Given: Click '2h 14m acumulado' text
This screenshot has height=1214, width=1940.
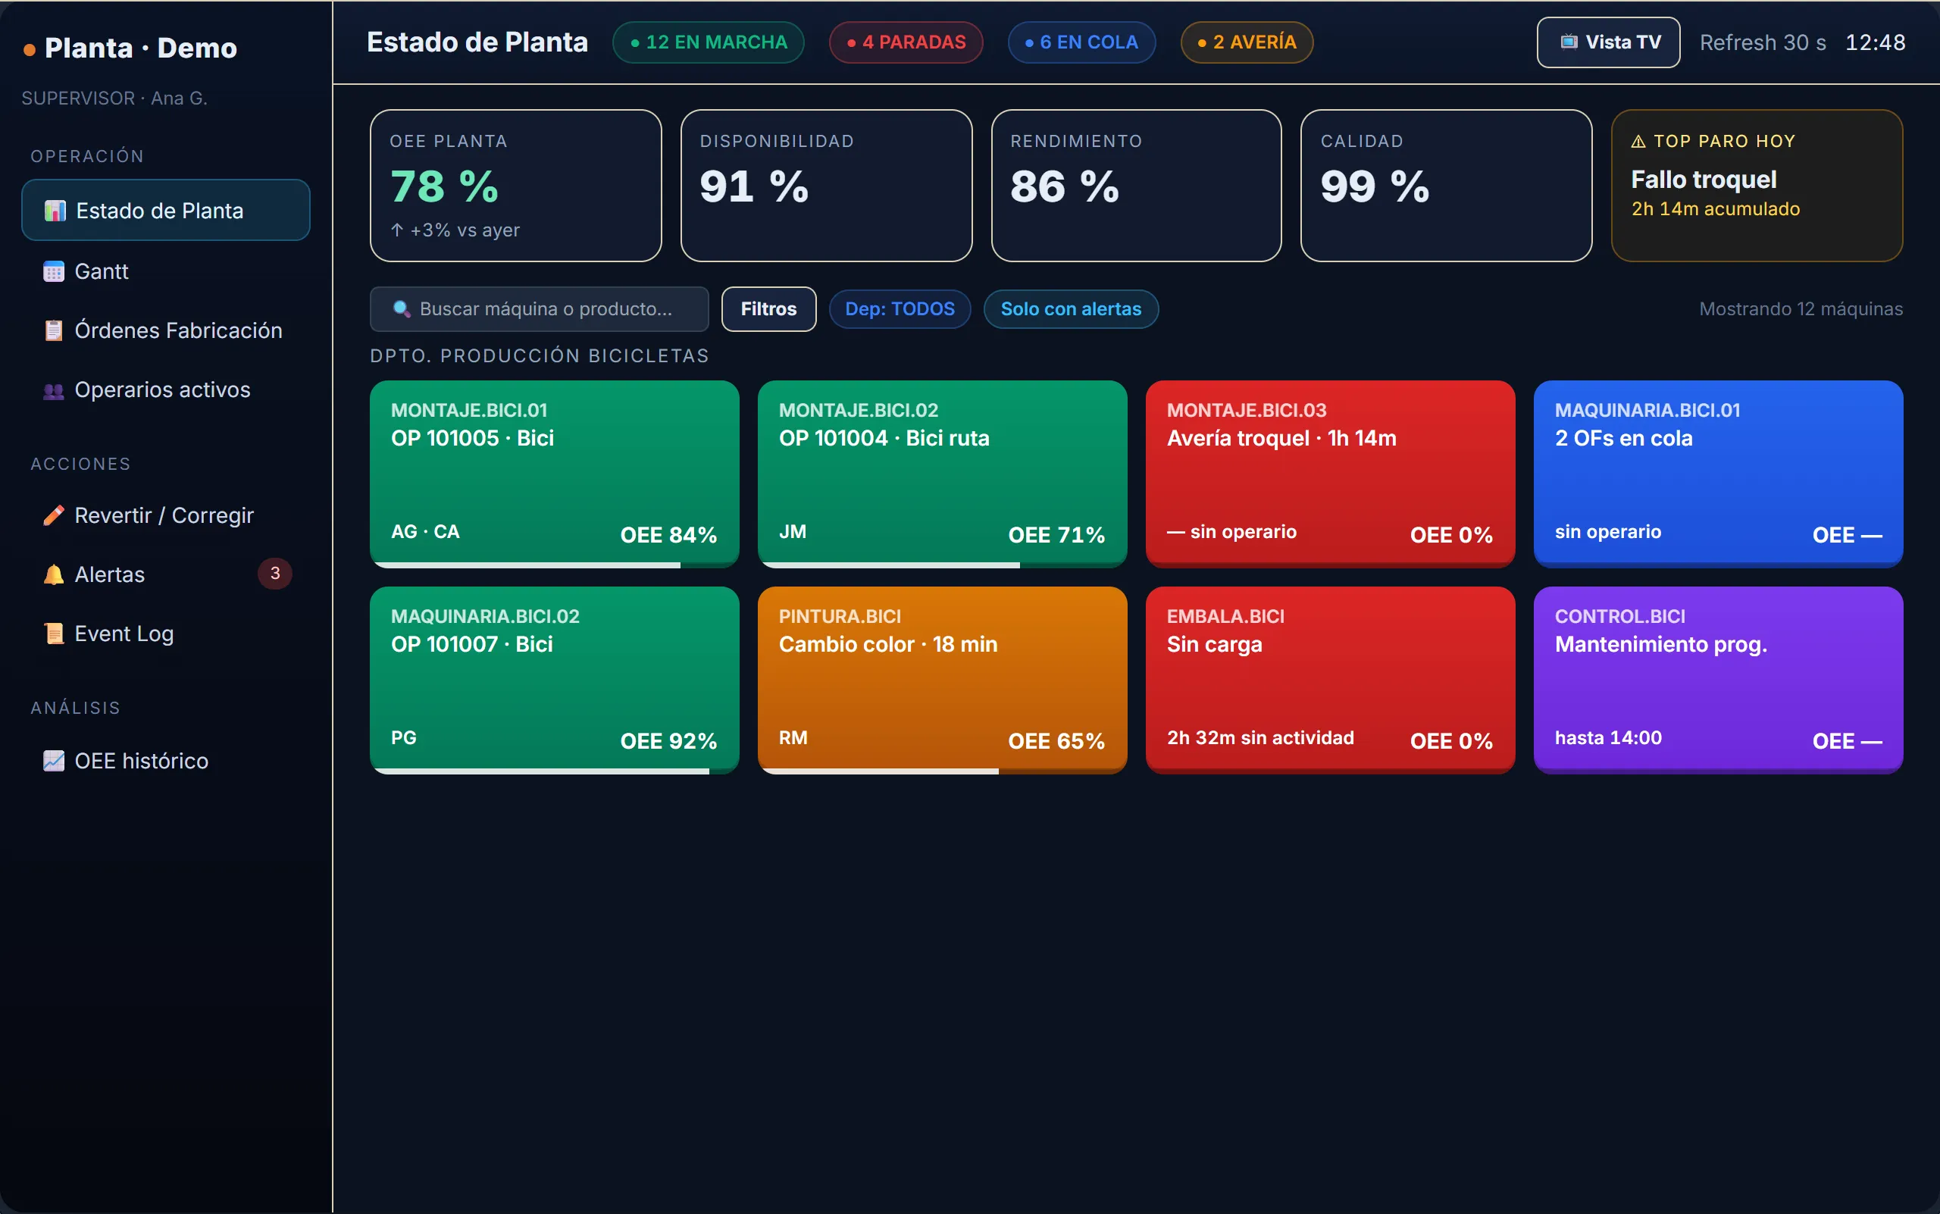Looking at the screenshot, I should click(1715, 208).
